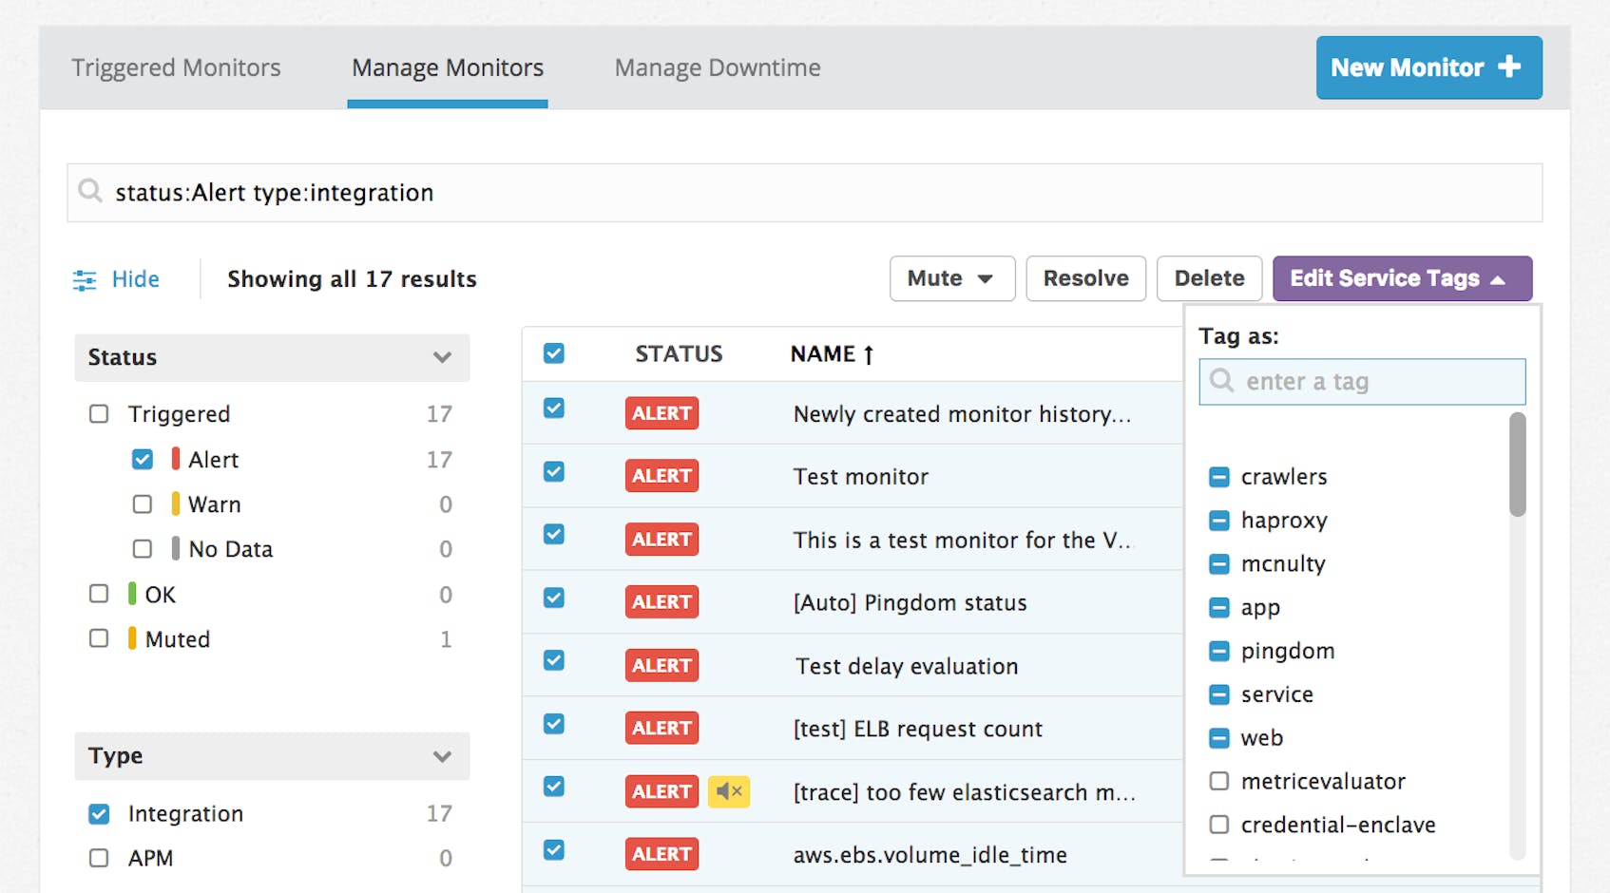Uncheck the Alert status filter checkbox
Screen dimensions: 1610x893
pos(143,459)
